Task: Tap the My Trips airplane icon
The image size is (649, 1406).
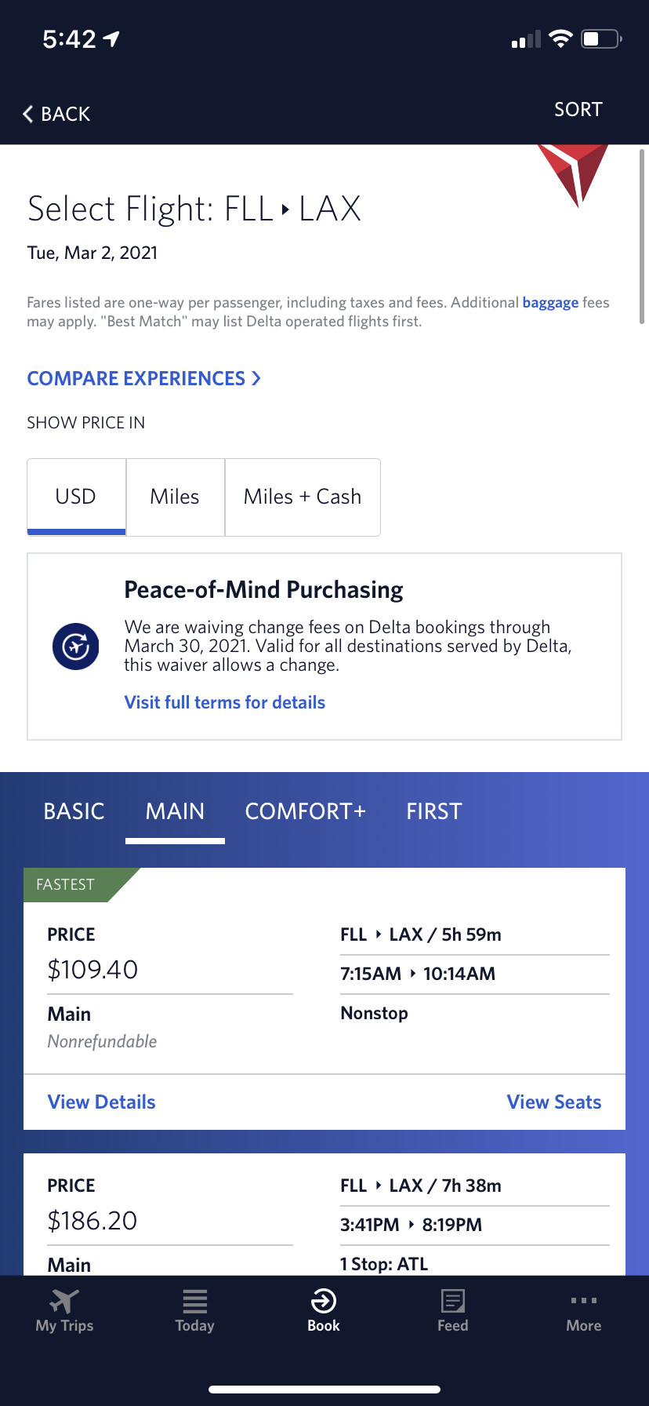Action: (x=64, y=1302)
